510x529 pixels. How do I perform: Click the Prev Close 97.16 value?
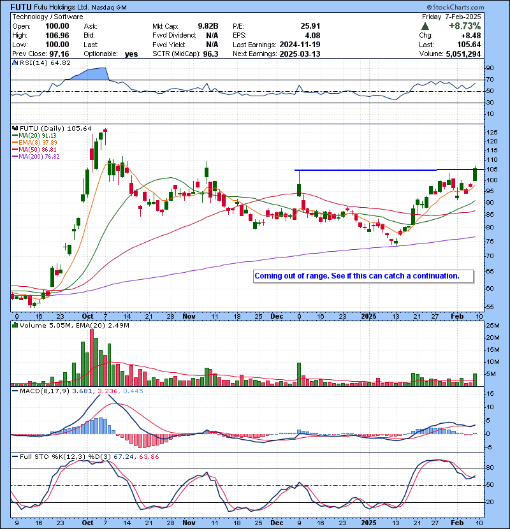point(59,54)
